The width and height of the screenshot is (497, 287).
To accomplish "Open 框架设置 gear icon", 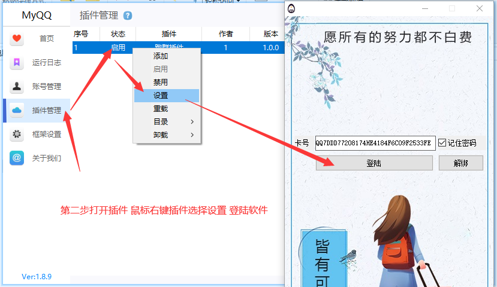I will click(17, 134).
